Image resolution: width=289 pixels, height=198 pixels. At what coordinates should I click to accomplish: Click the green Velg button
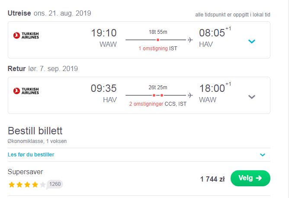250,178
